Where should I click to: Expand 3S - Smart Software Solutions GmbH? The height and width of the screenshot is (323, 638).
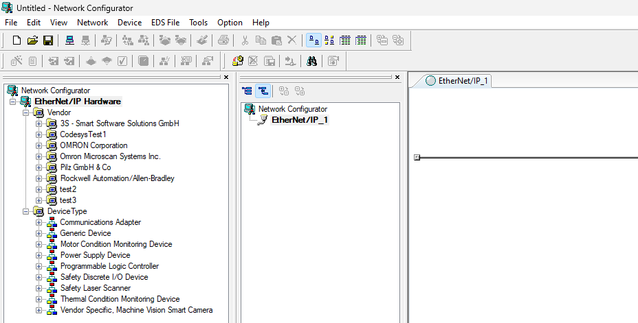38,123
